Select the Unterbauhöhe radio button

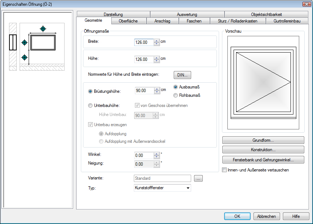pyautogui.click(x=90, y=105)
